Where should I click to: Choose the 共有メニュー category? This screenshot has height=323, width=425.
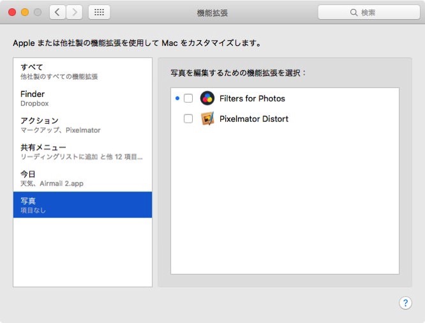coord(82,152)
